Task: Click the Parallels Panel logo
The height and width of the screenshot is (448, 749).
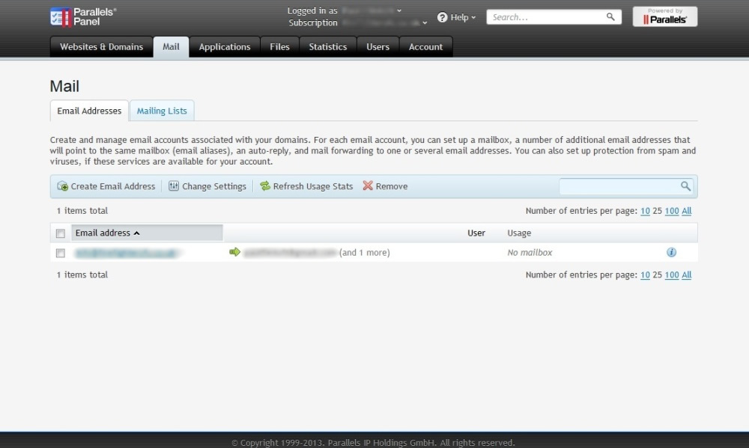Action: [x=83, y=17]
